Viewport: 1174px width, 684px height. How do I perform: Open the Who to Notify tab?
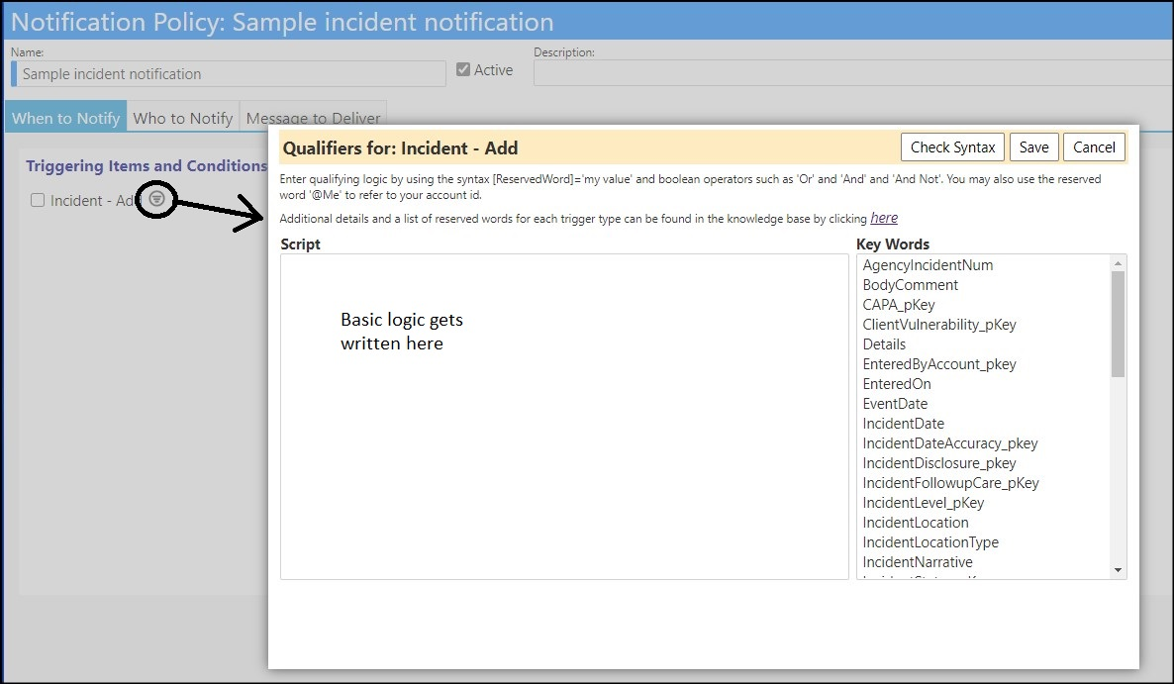point(183,117)
